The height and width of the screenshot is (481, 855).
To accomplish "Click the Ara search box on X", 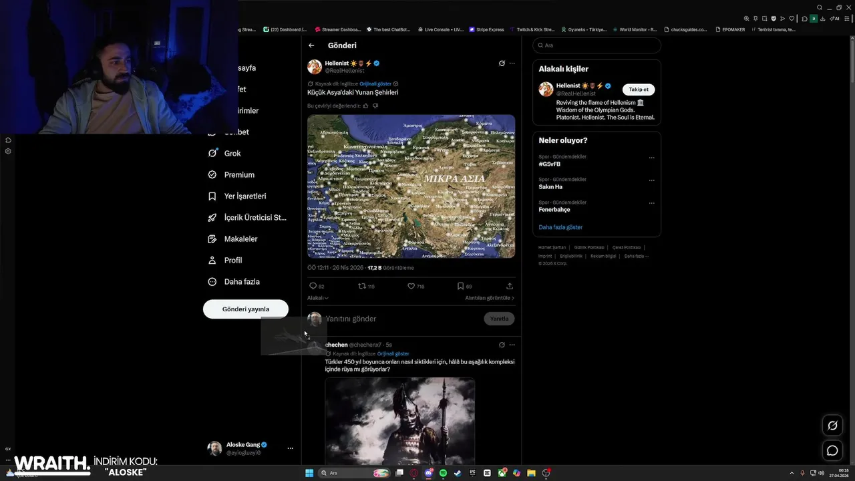I will tap(596, 45).
